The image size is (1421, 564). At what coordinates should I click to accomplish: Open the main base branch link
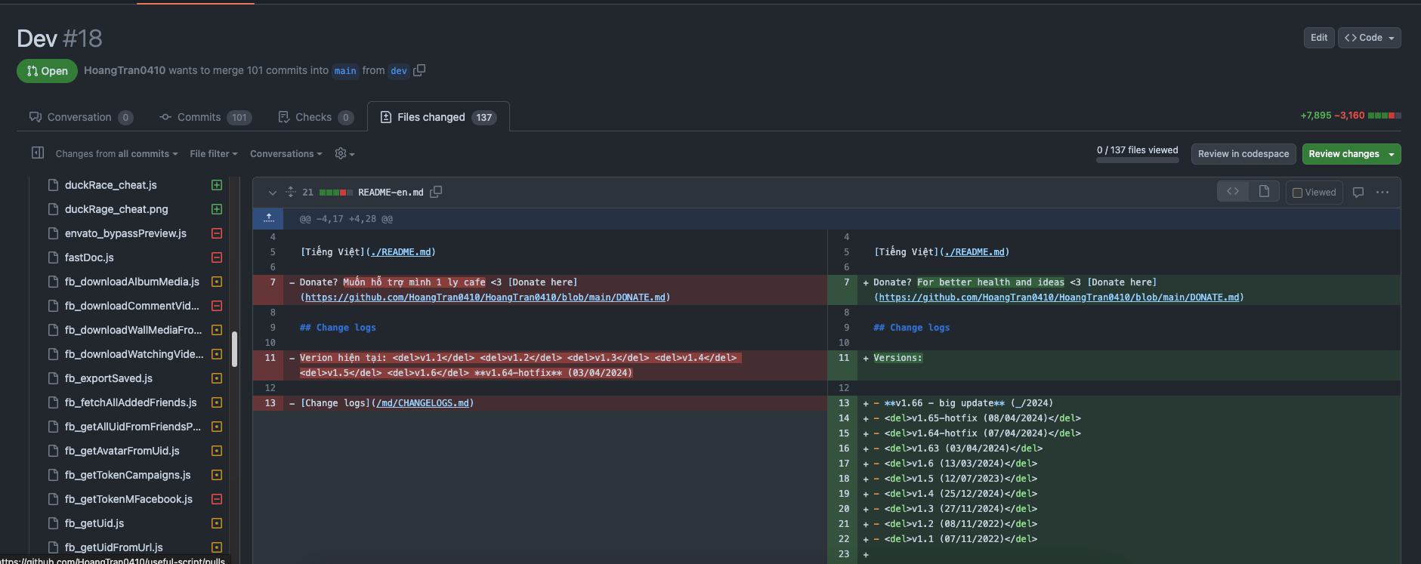[345, 71]
